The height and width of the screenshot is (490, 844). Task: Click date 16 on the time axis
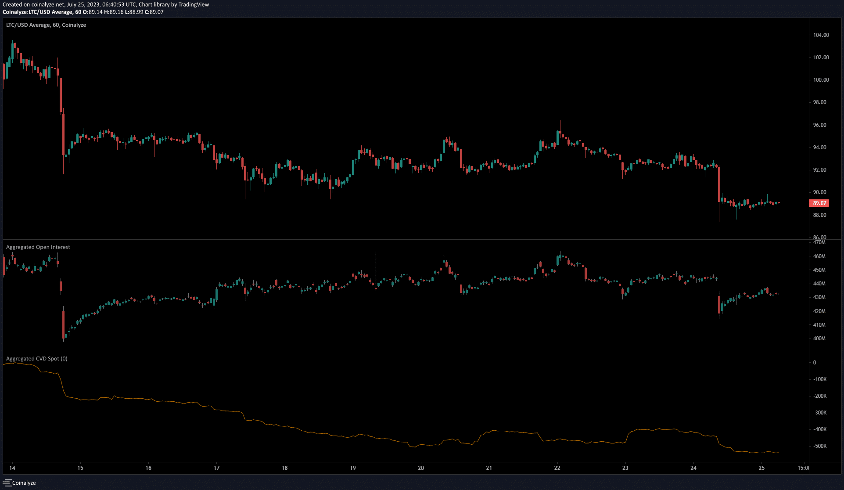pos(148,468)
